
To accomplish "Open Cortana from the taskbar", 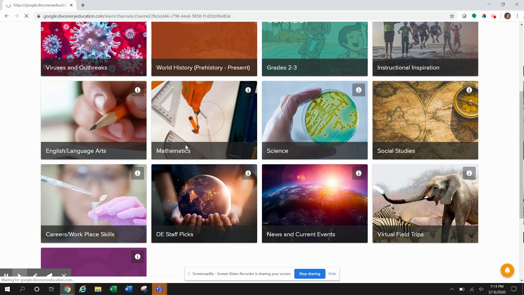I will coord(37,289).
